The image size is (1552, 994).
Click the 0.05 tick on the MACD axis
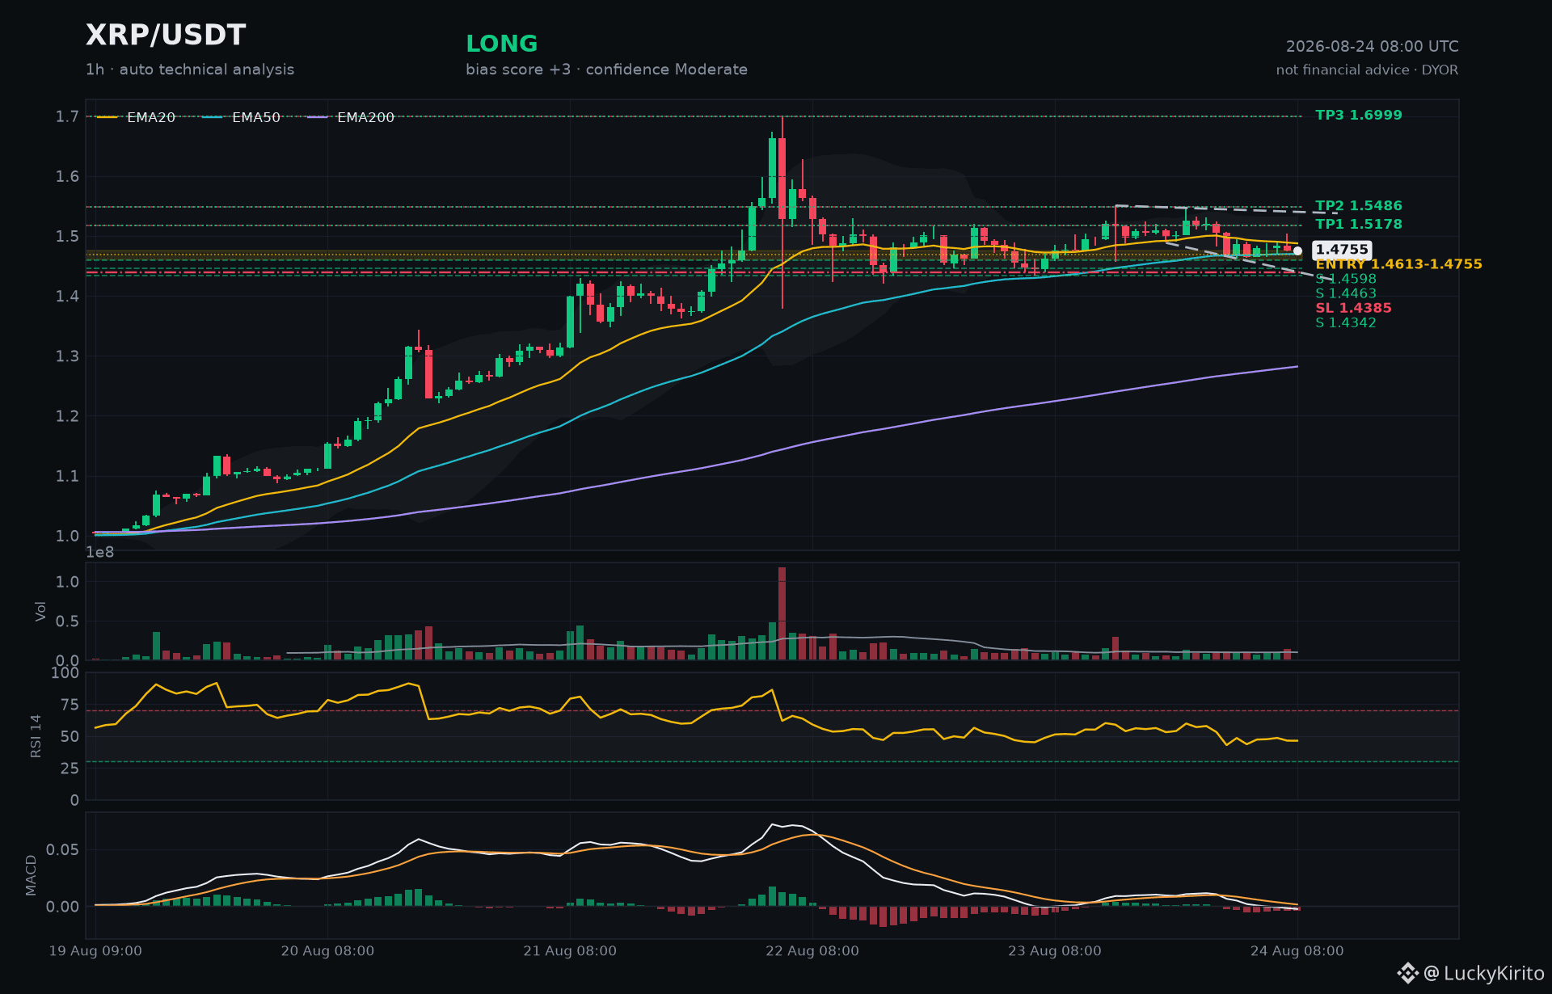coord(62,850)
